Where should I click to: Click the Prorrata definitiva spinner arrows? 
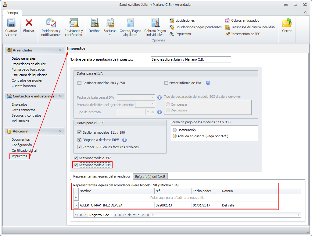click(x=152, y=105)
